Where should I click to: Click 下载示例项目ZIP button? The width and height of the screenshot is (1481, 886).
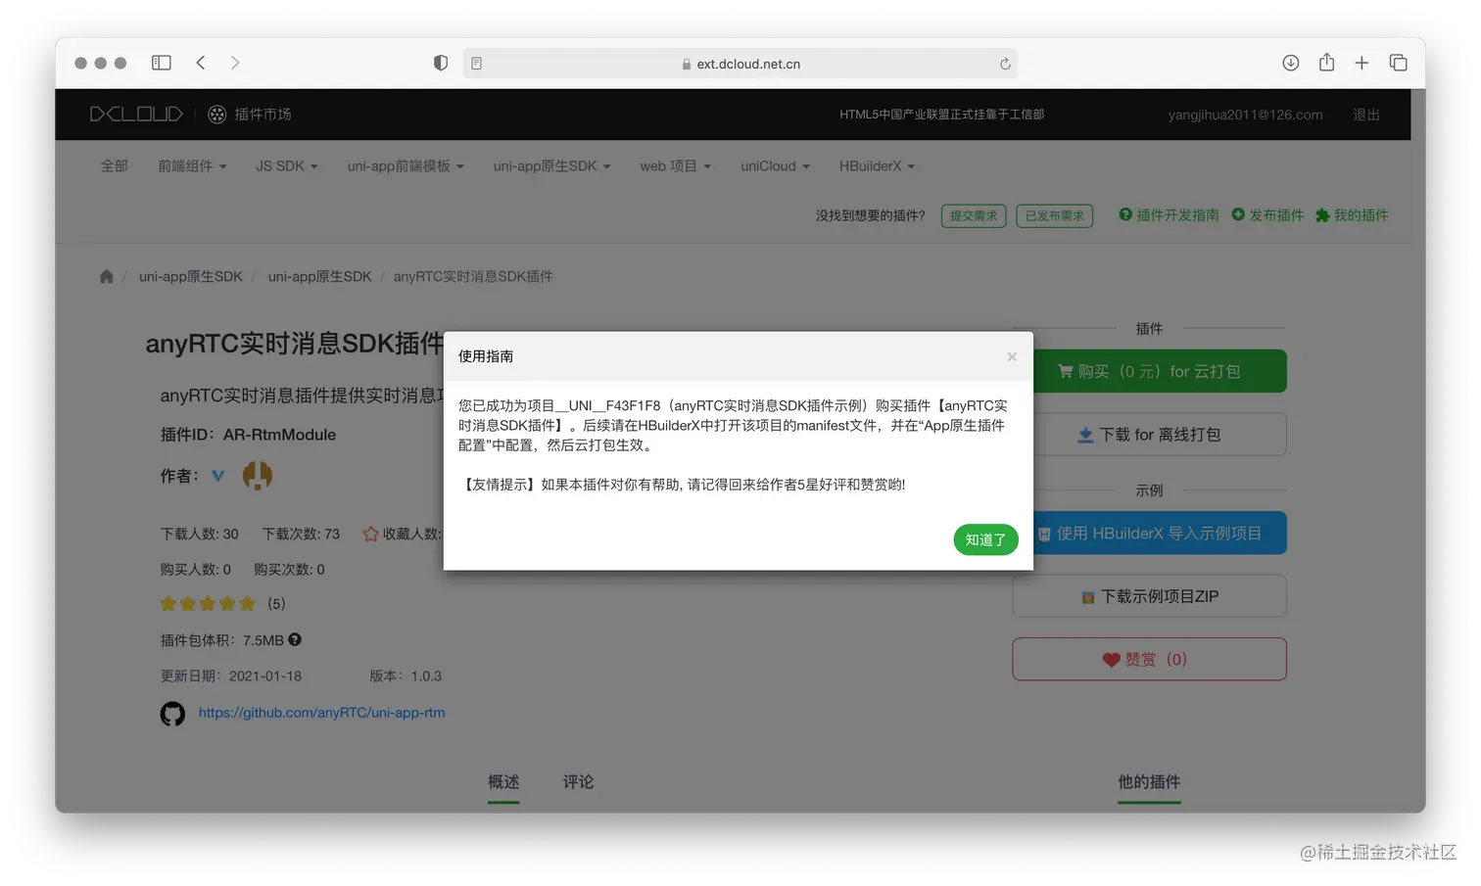pos(1149,596)
